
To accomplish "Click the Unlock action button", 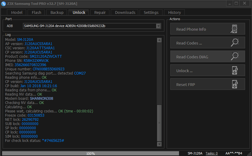I will 208,70.
